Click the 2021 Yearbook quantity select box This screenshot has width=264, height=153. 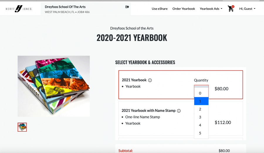point(201,86)
